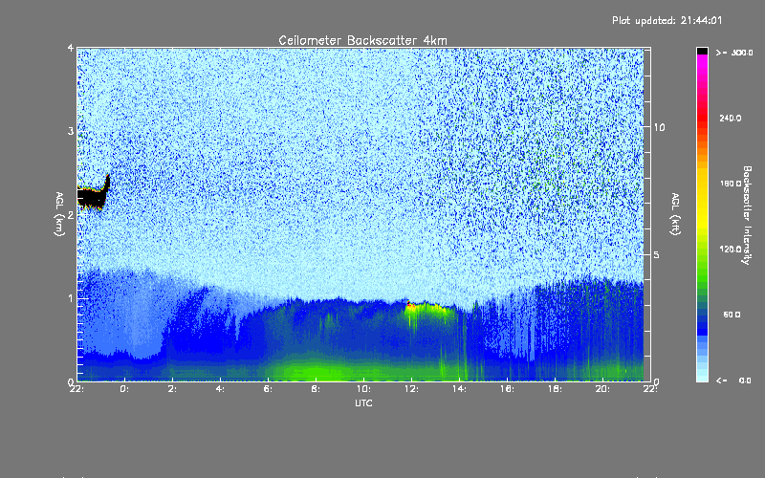
Task: Select the 'Backscatter Intensity' colorbar label
Action: [747, 215]
